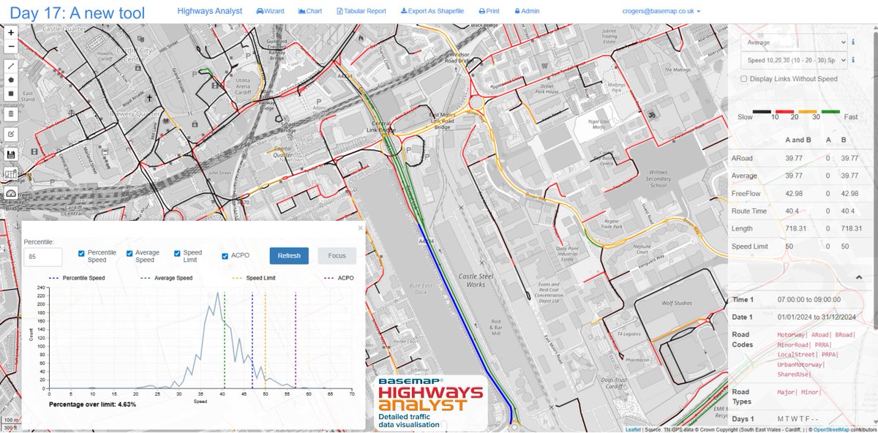Zoom out on the map
Viewport: 878px width, 433px height.
11,47
